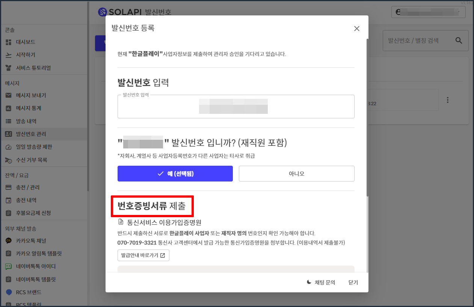Click the 발급안내 바로가기 button

[143, 256]
